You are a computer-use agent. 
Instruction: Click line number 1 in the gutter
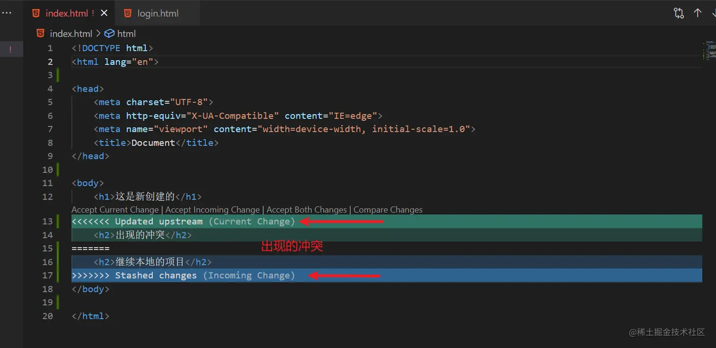point(50,48)
